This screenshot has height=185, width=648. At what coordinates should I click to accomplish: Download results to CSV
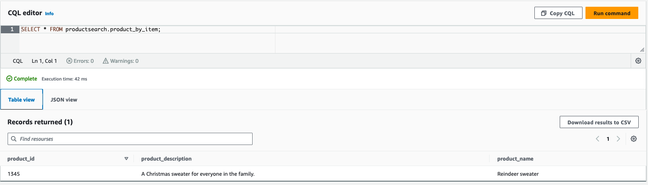pos(599,122)
